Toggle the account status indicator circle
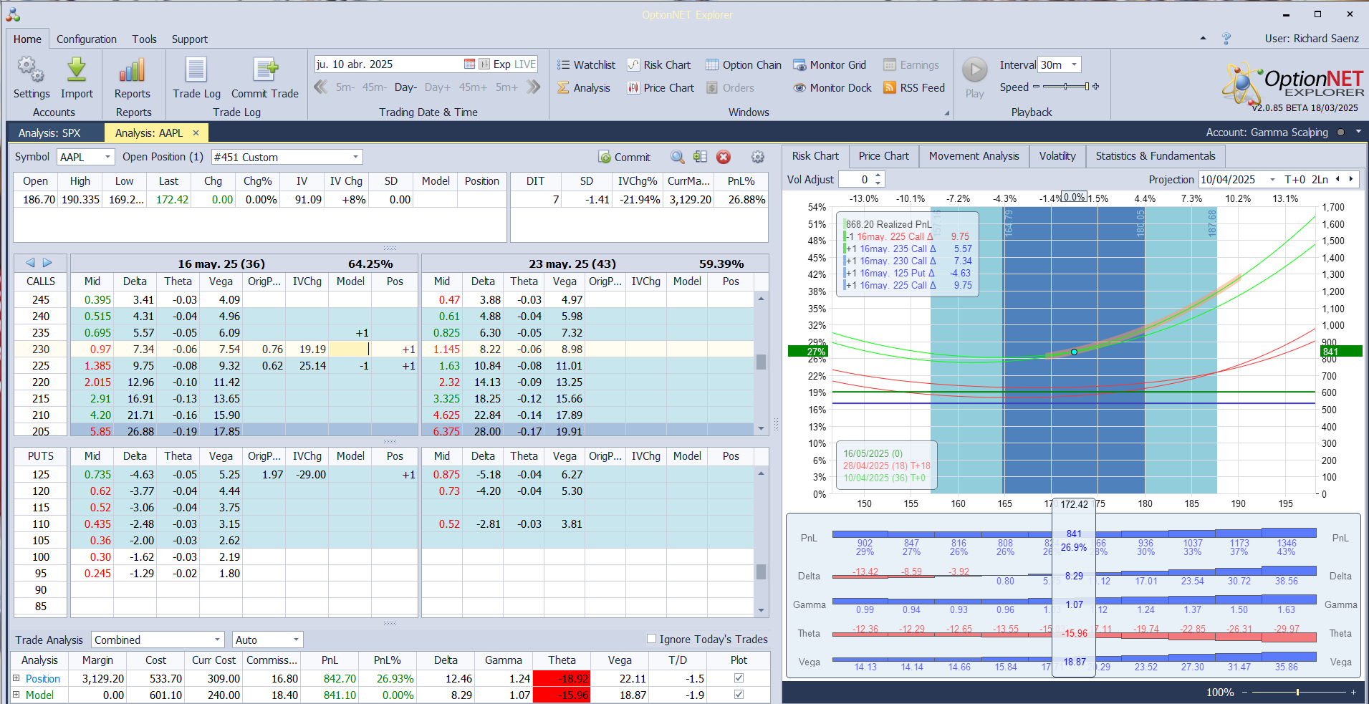This screenshot has height=704, width=1369. point(1340,132)
